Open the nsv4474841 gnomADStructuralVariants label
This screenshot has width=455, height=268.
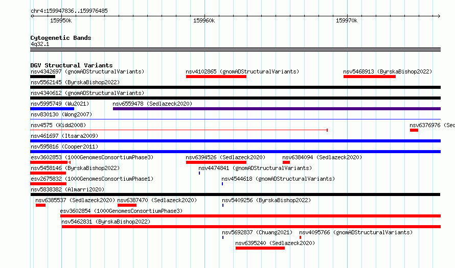click(255, 168)
